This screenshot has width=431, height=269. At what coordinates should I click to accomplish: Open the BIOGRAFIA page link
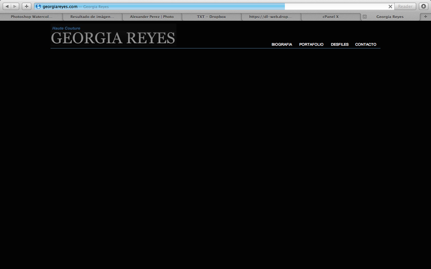(281, 44)
